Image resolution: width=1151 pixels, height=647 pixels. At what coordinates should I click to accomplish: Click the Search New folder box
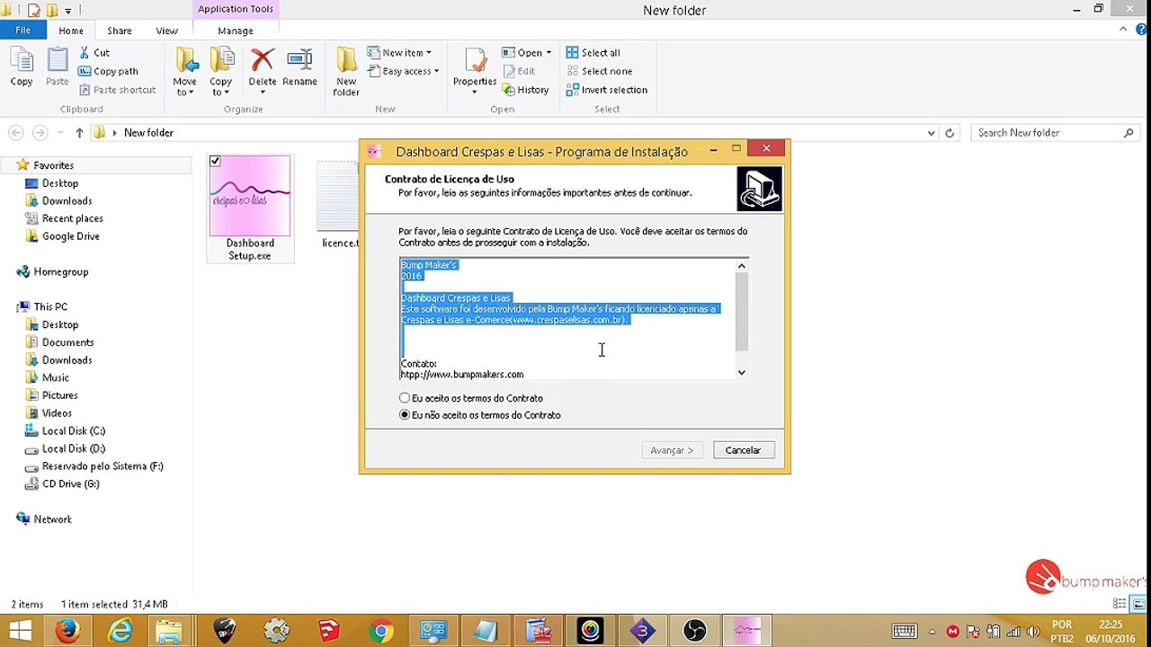1055,133
